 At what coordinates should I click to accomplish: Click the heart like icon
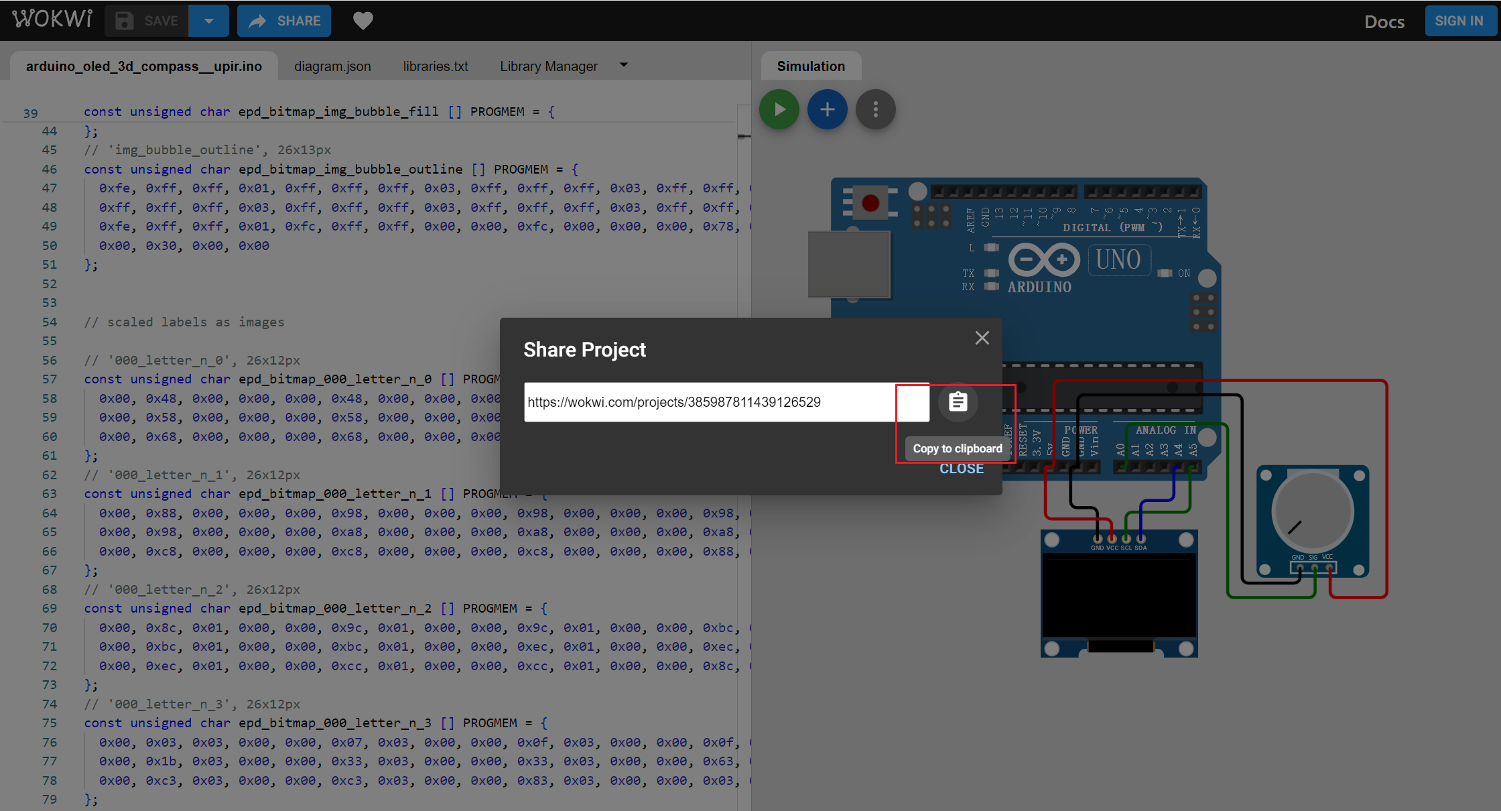(363, 21)
